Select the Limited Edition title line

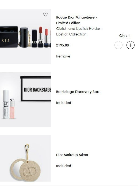[x=68, y=23]
